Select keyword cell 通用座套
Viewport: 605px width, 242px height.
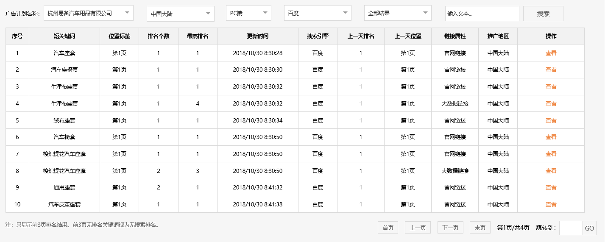point(64,187)
